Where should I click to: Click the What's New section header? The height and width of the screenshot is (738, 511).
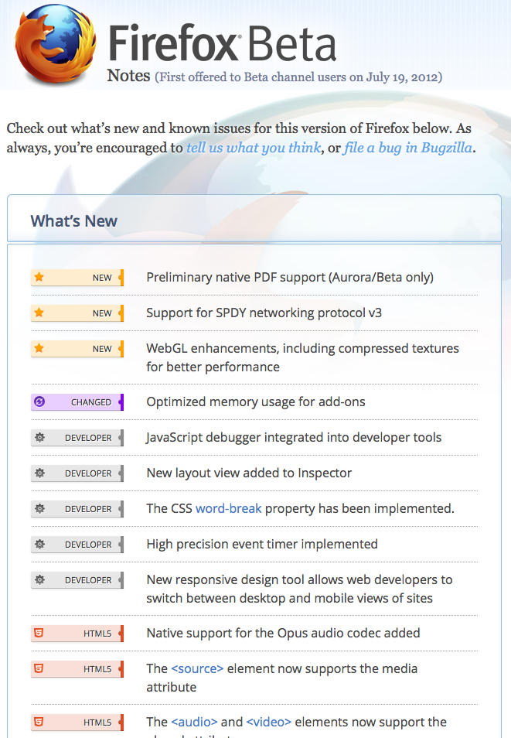click(74, 221)
